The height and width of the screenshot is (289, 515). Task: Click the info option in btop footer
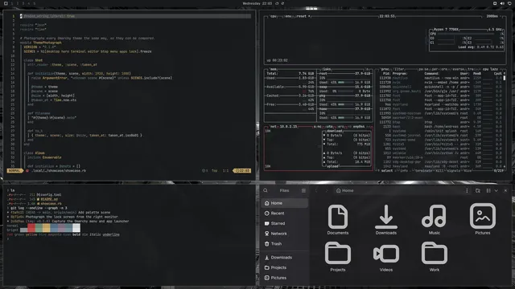(x=403, y=171)
